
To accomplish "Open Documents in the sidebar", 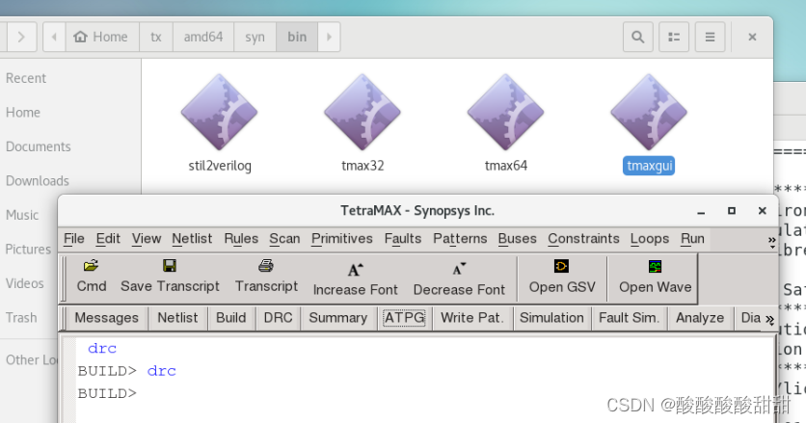I will point(38,146).
